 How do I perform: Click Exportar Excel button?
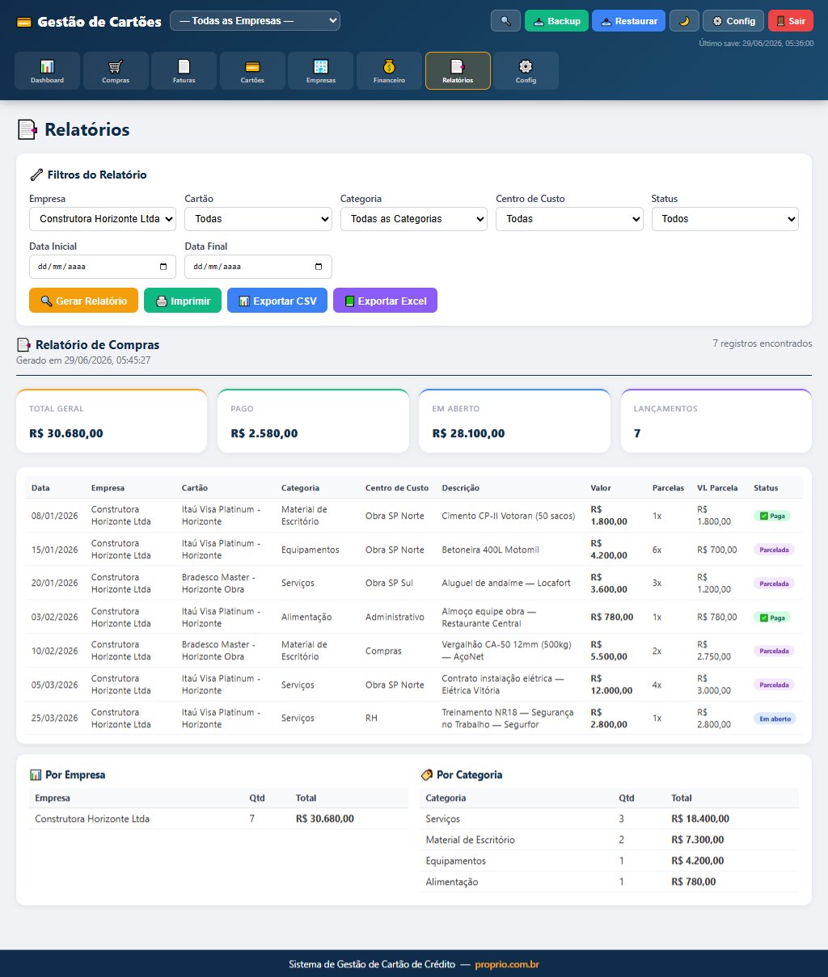[385, 301]
